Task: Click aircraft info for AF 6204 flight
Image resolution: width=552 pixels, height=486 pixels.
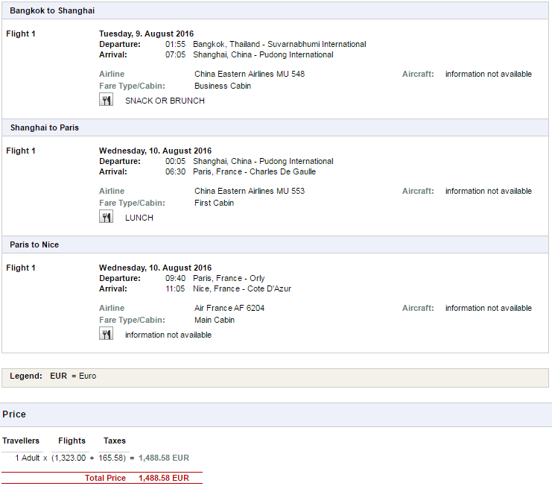Action: coord(488,308)
